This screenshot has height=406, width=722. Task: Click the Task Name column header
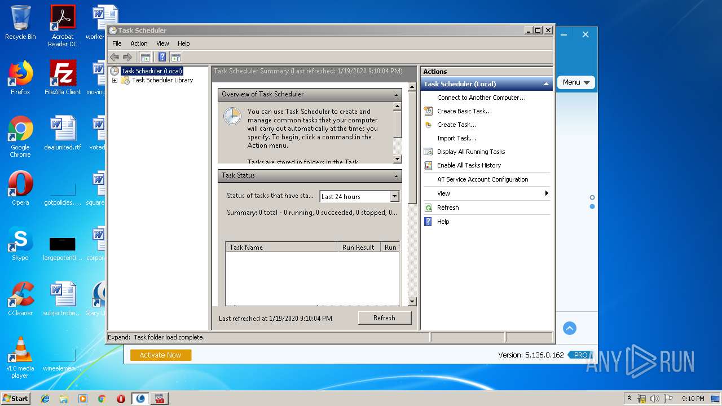click(x=282, y=247)
